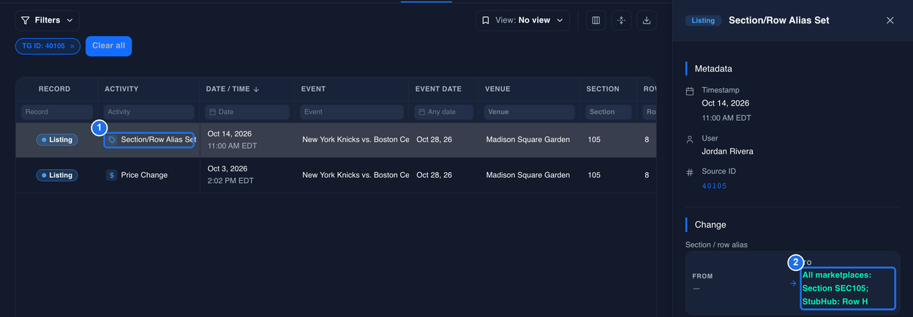Click the EVENT DATE column header
This screenshot has height=317, width=913.
point(438,89)
